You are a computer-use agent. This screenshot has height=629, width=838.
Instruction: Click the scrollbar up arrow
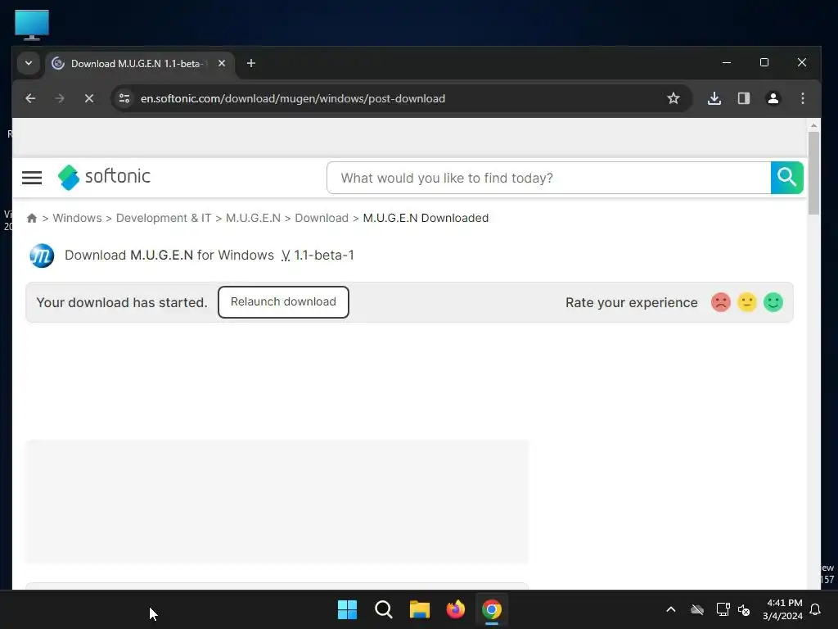813,125
